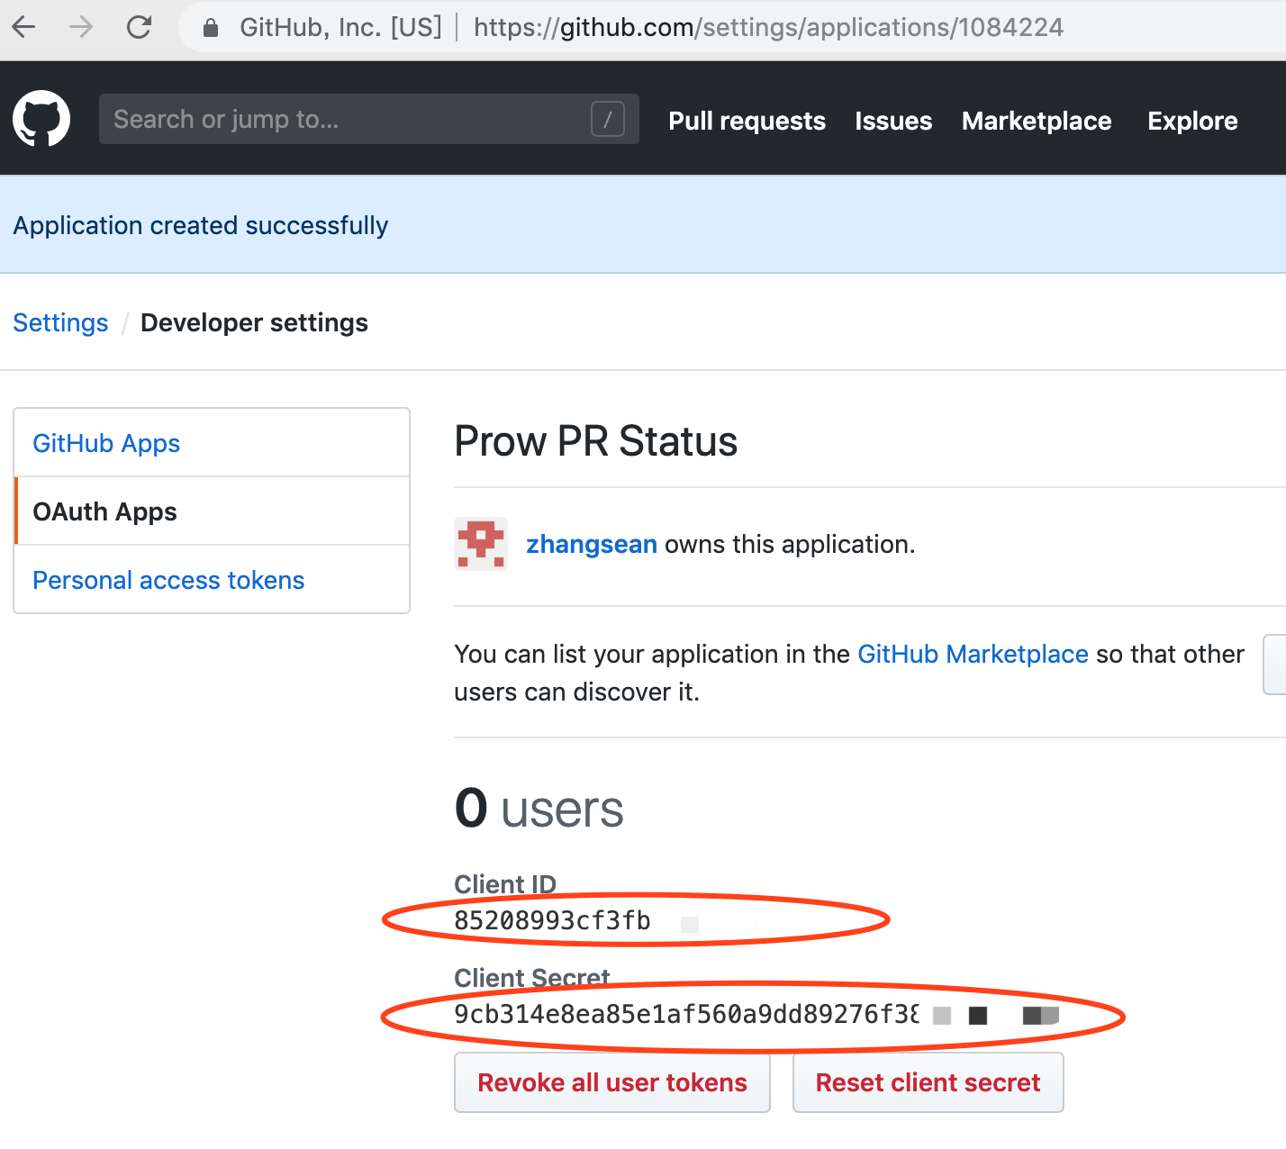The height and width of the screenshot is (1149, 1286).
Task: Follow the GitHub Marketplace inline link
Action: tap(973, 654)
